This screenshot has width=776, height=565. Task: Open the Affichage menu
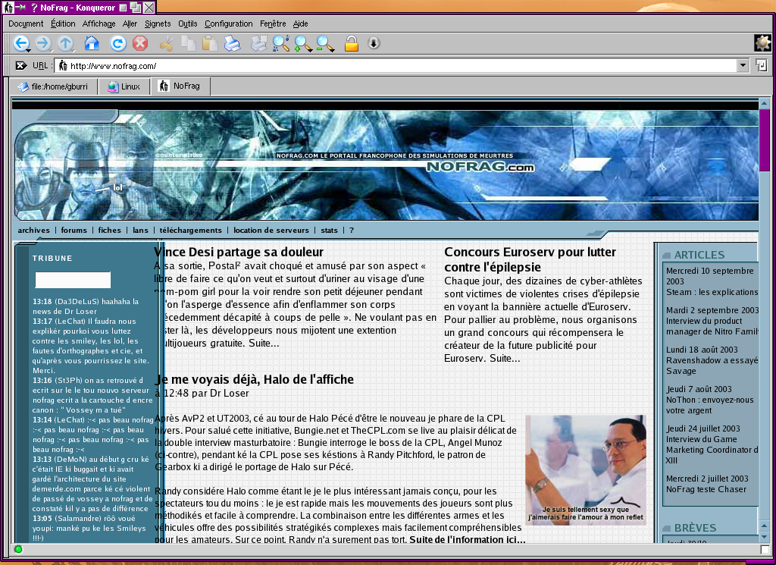[x=99, y=24]
